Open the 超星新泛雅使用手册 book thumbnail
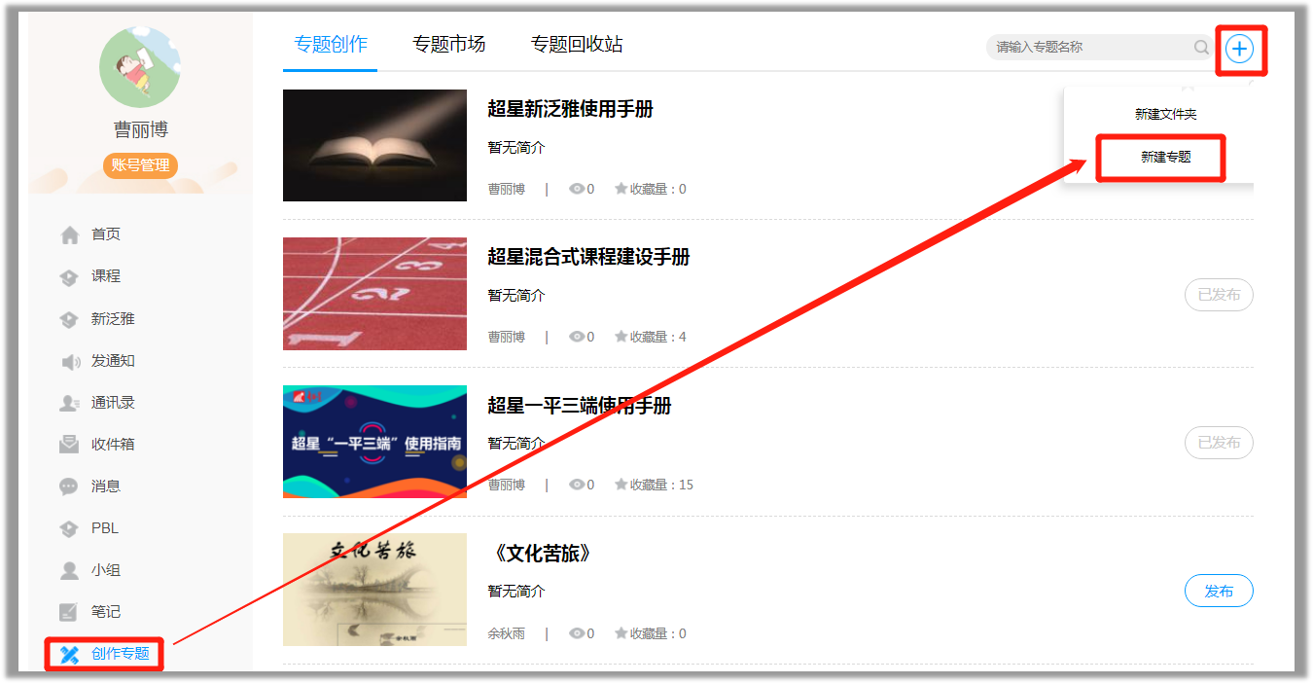Screen dimensions: 1313x684 click(374, 146)
